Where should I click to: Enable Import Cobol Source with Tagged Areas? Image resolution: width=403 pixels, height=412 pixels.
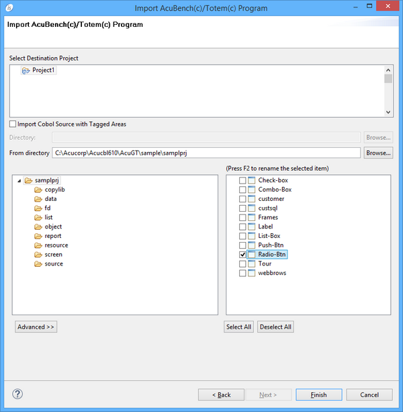point(13,124)
